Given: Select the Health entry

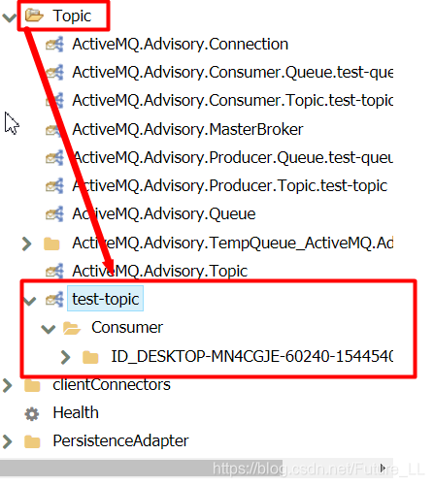Looking at the screenshot, I should (x=76, y=413).
